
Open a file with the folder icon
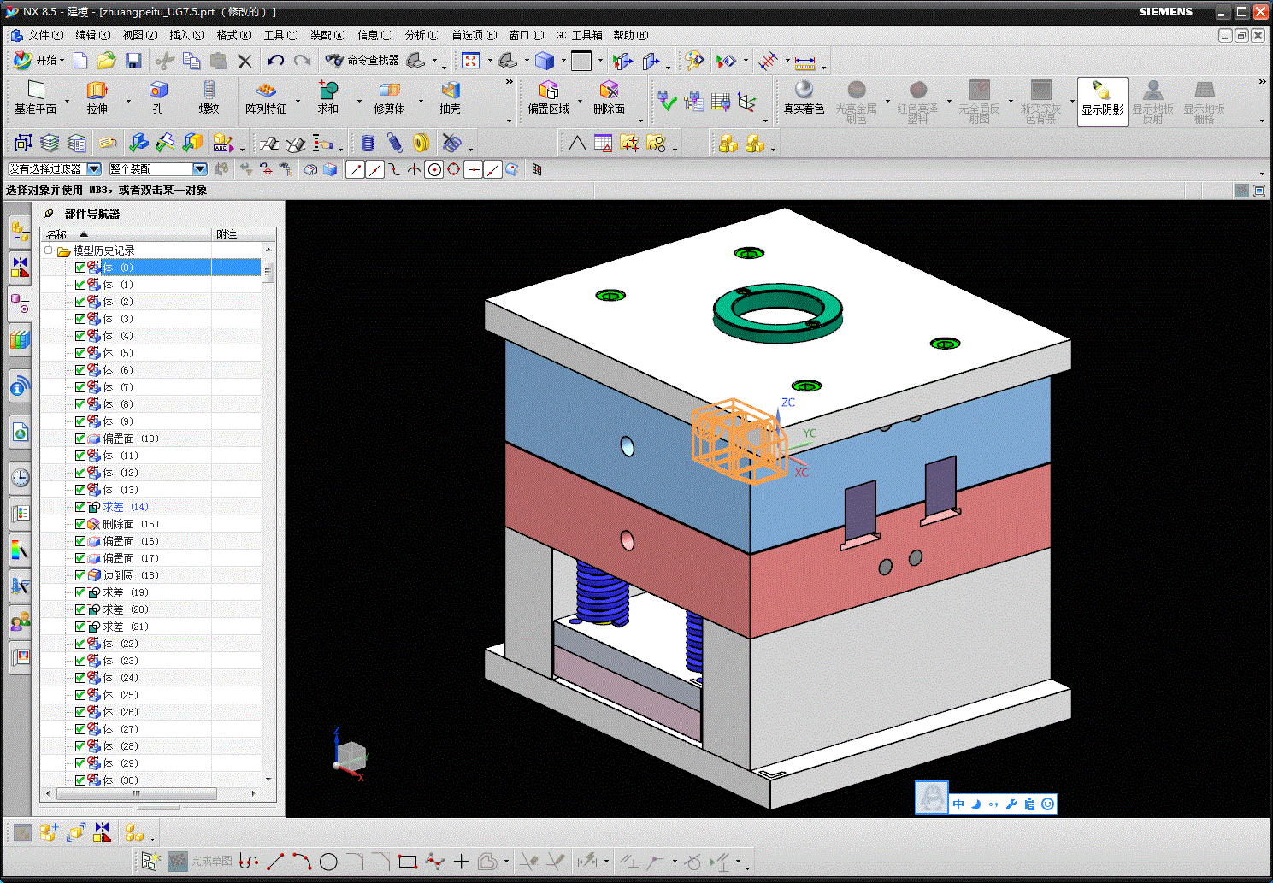106,61
